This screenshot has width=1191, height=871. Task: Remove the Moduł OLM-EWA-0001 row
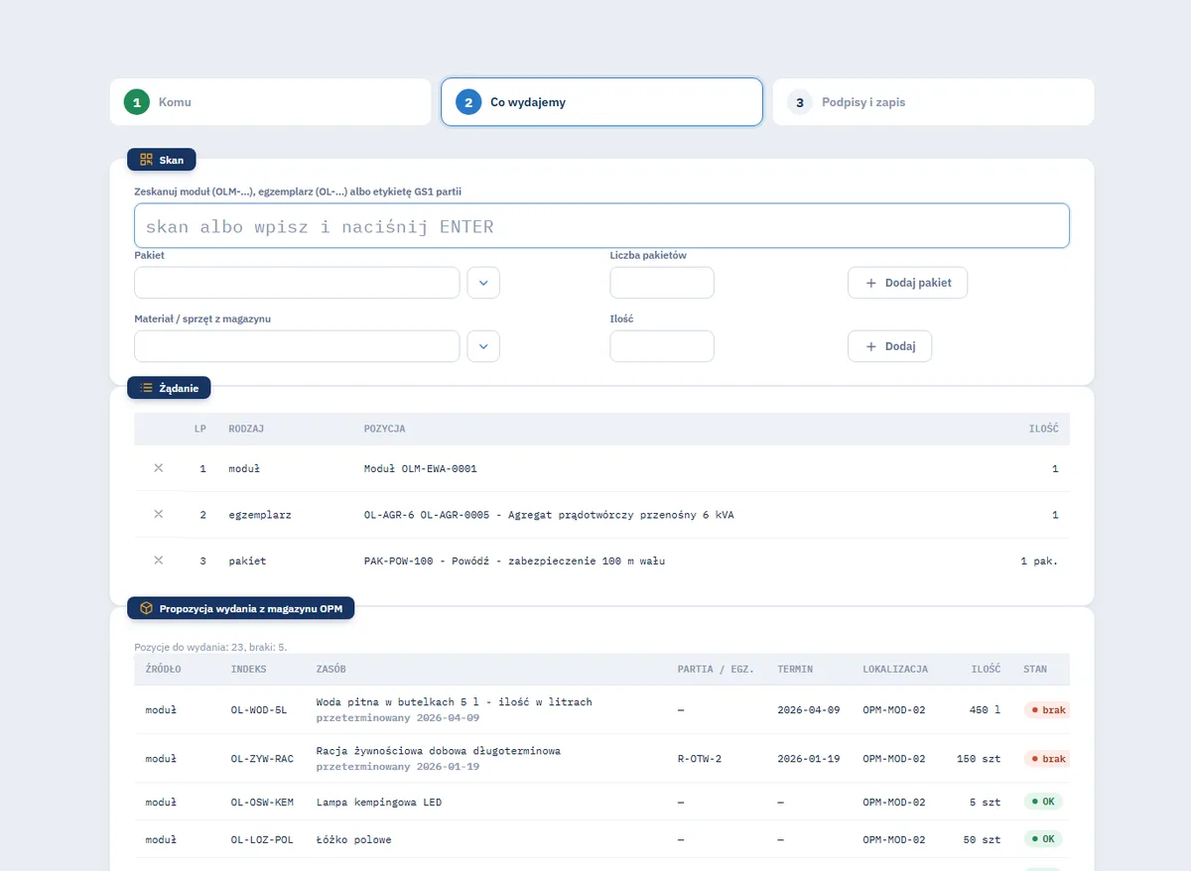pyautogui.click(x=158, y=468)
